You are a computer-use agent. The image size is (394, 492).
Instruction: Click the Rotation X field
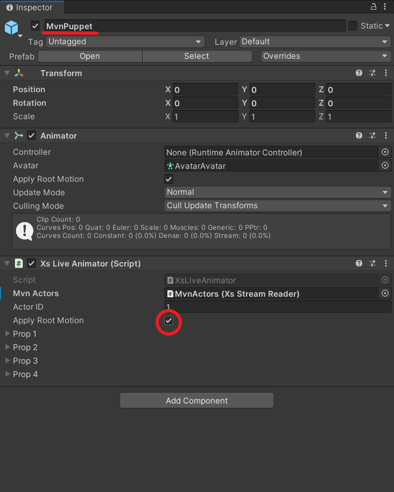click(x=205, y=103)
